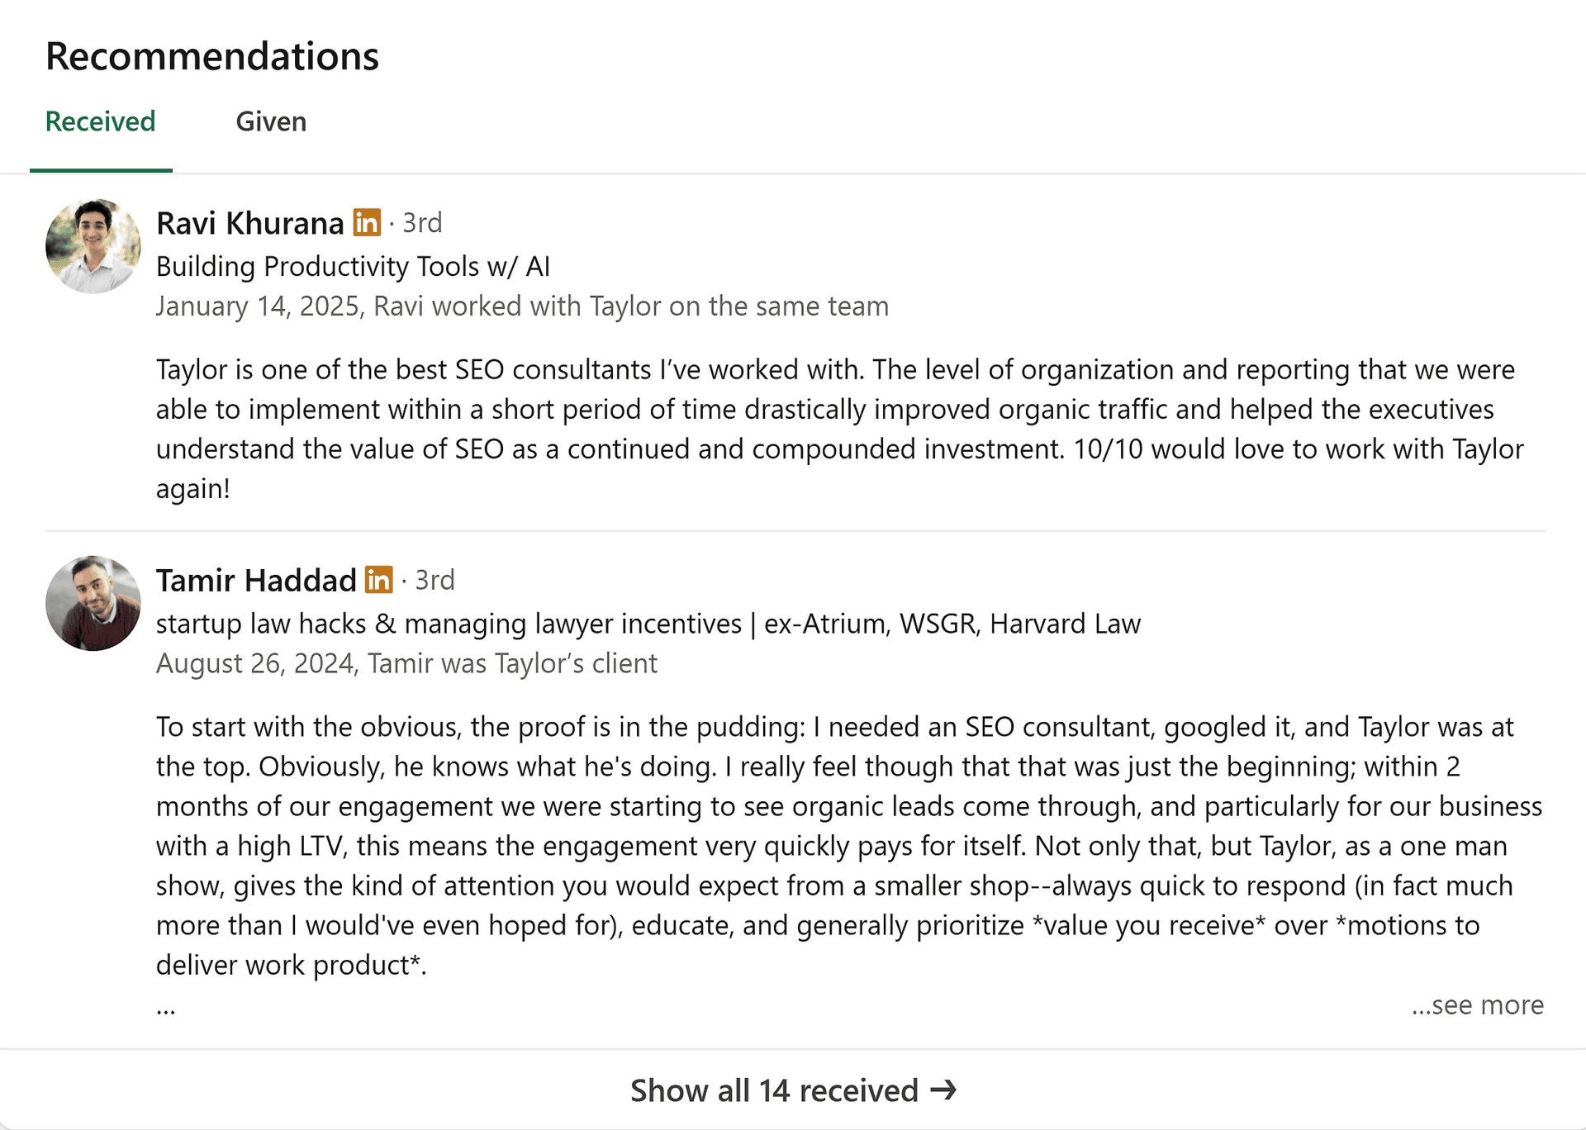Click the January 14, 2025 date line
The image size is (1586, 1130).
tap(522, 306)
